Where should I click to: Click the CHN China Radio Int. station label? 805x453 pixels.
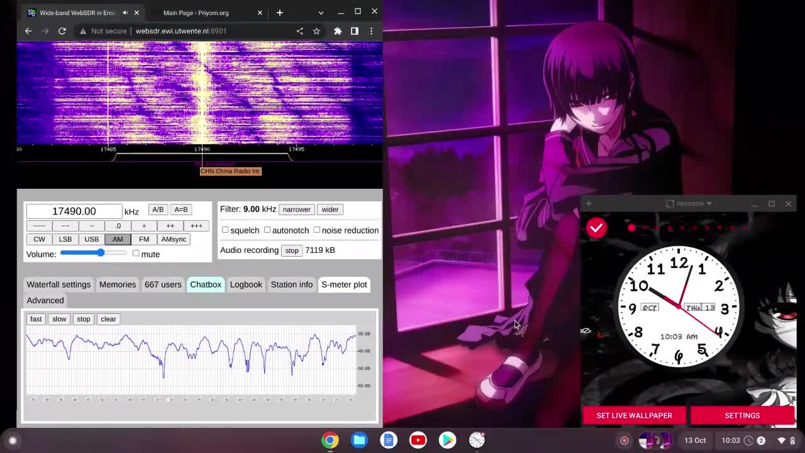click(230, 171)
